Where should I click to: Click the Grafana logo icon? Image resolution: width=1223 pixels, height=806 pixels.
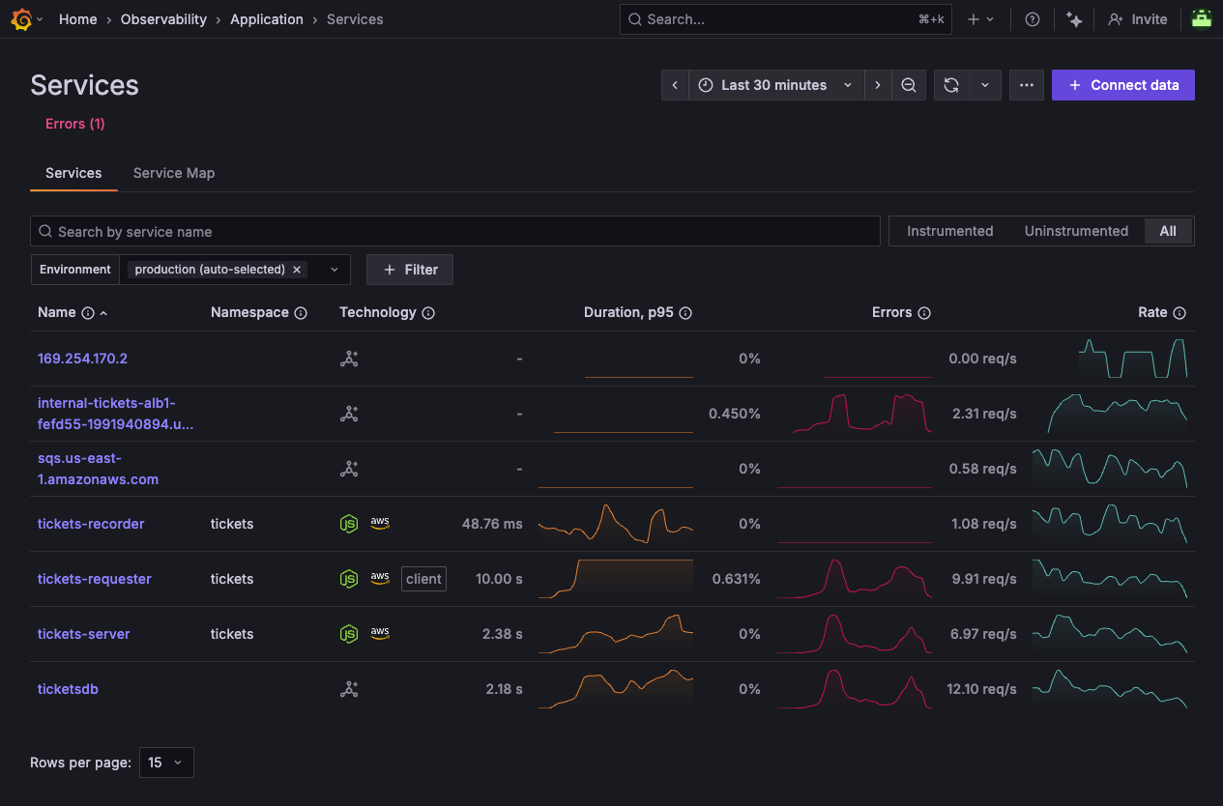(x=21, y=19)
